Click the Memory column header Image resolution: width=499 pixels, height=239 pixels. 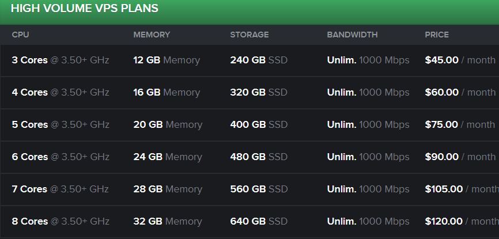click(152, 35)
